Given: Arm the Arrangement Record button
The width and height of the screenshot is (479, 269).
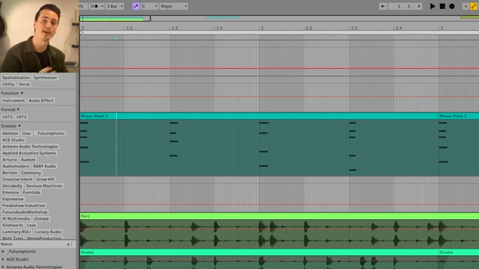Looking at the screenshot, I should point(452,6).
